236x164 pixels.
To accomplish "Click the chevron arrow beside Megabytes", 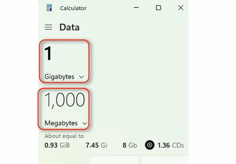I will (85, 123).
